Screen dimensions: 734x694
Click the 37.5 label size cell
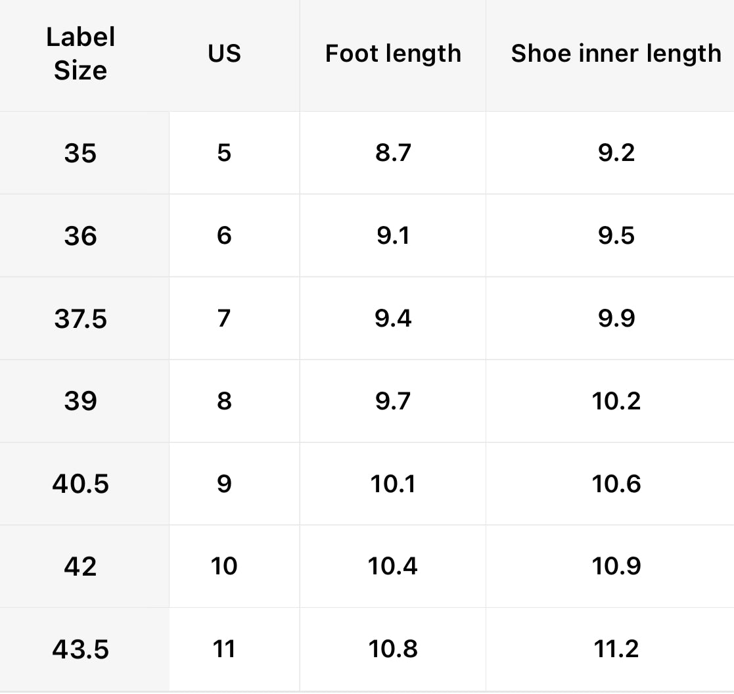(x=80, y=319)
